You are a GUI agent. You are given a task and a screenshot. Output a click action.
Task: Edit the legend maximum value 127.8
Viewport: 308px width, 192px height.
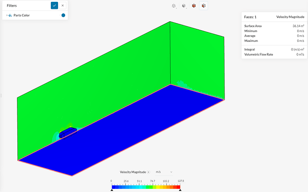pos(181,181)
